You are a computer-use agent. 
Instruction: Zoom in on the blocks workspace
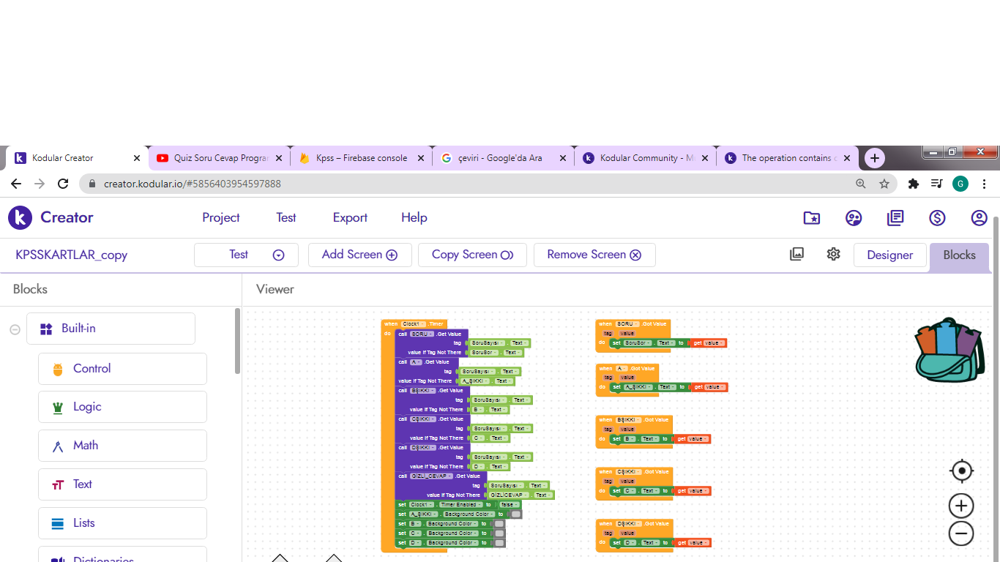point(961,506)
